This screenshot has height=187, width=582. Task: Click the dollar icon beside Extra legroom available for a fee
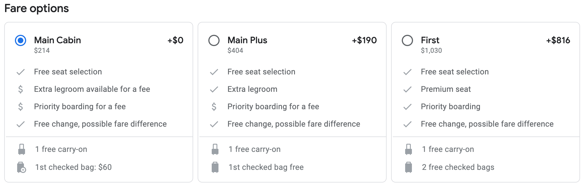click(x=21, y=89)
